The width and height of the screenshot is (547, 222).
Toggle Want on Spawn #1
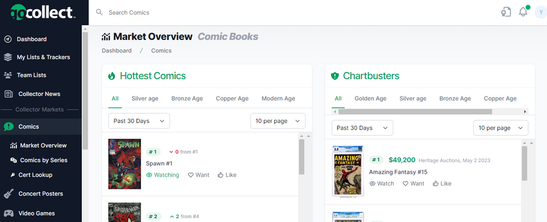point(199,175)
